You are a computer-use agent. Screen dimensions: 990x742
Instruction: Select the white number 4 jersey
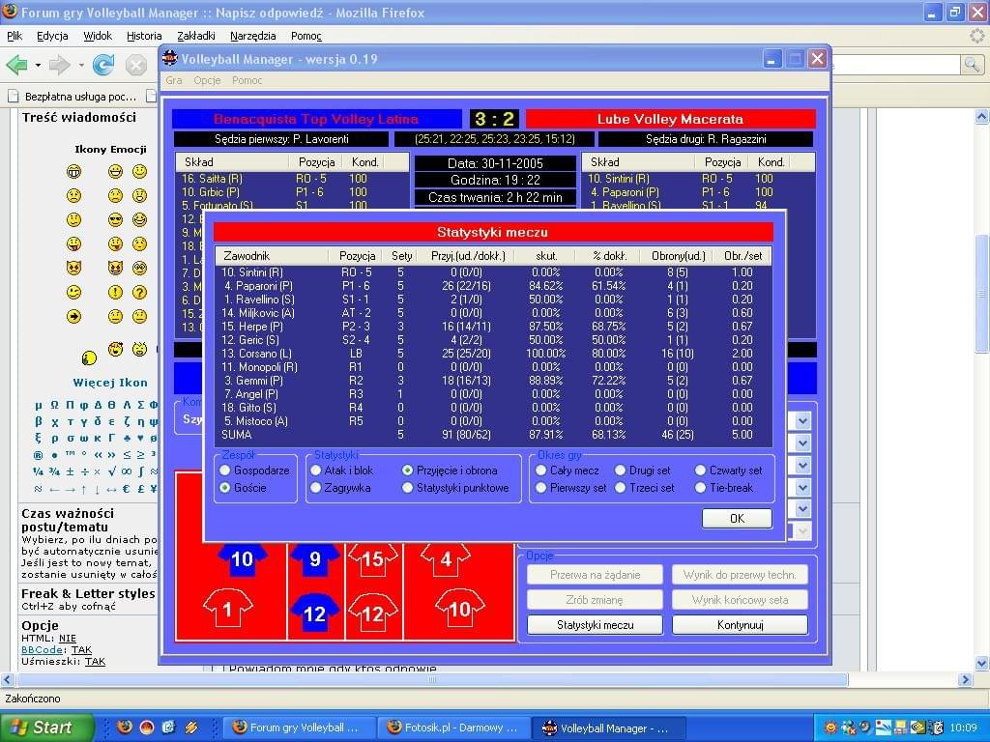point(446,559)
